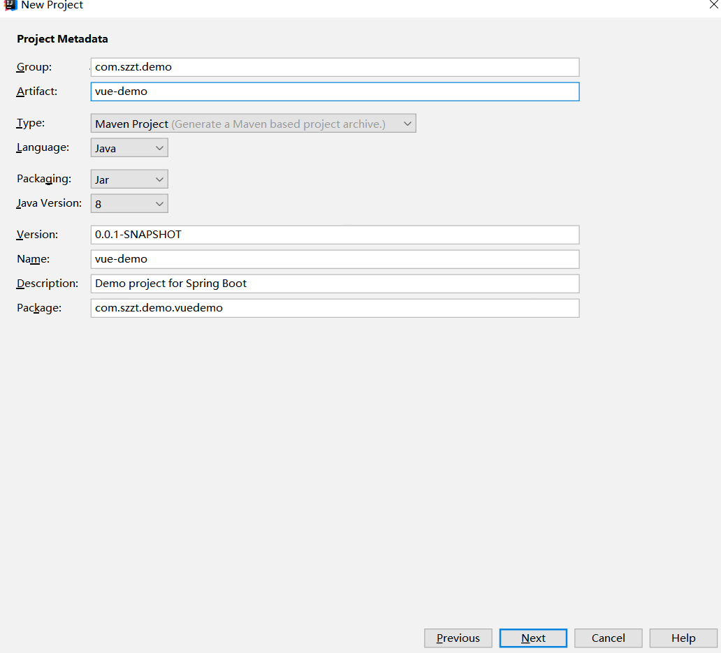Focus the Package input field
This screenshot has height=653, width=721.
click(335, 308)
